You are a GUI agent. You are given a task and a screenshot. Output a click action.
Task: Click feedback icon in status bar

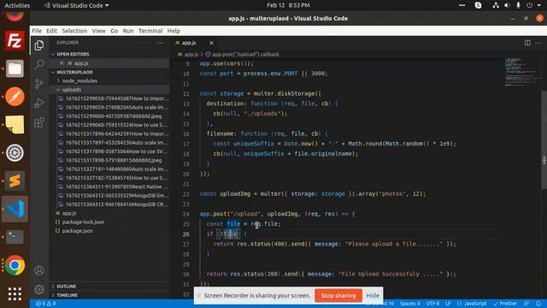click(526, 304)
